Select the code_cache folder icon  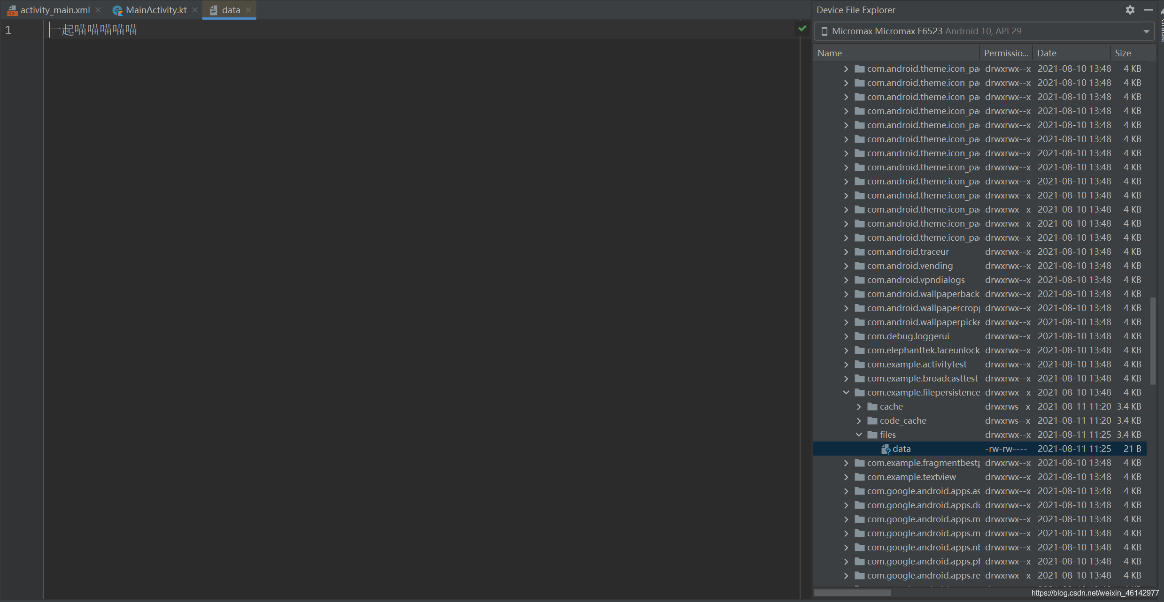(x=872, y=421)
